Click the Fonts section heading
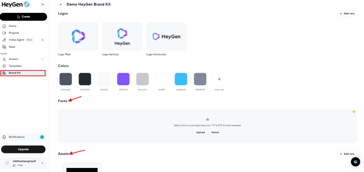364x172 pixels. 63,101
